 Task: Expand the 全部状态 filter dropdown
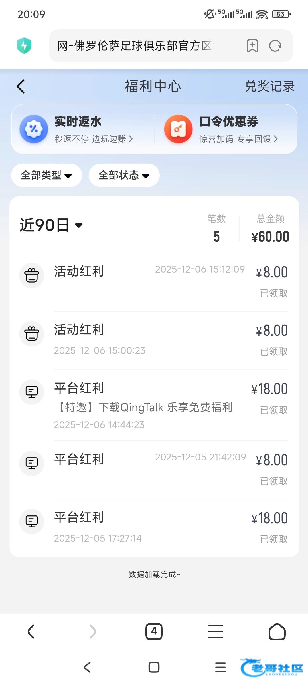click(124, 175)
